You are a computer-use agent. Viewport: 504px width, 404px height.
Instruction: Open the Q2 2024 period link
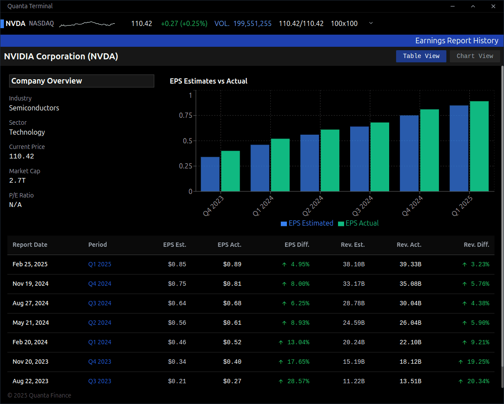[x=100, y=323]
